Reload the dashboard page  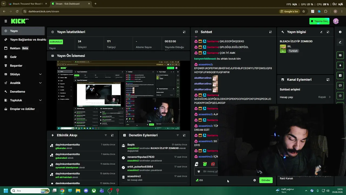(x=17, y=11)
